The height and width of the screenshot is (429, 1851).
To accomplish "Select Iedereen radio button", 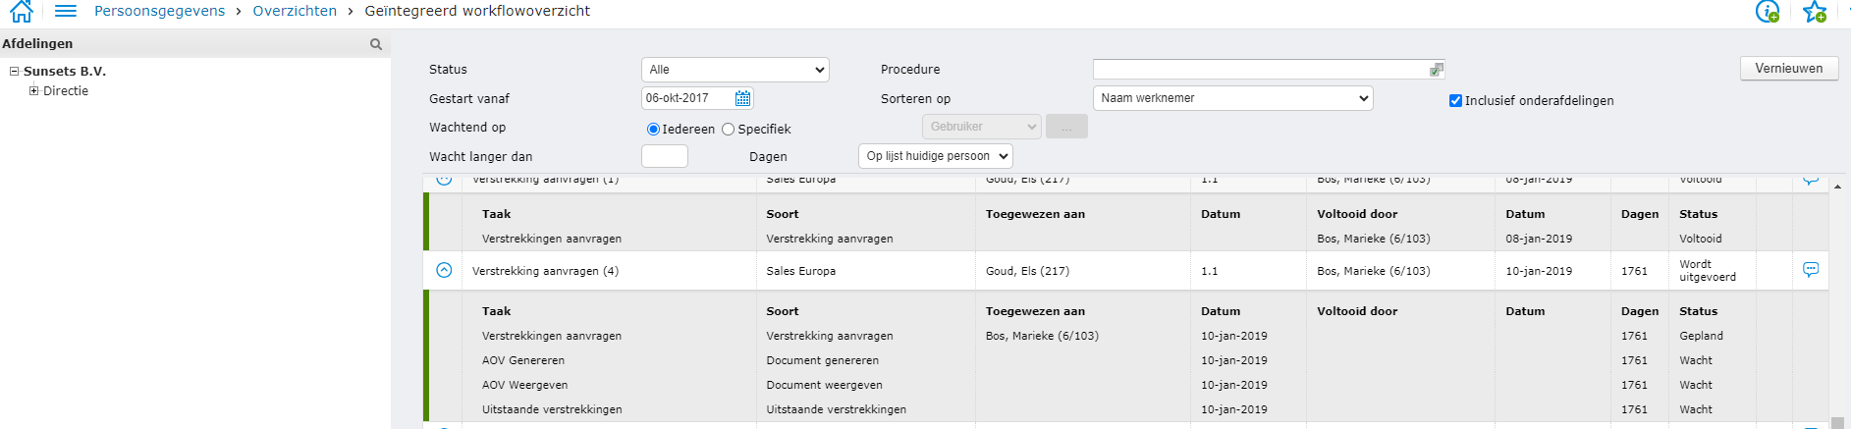I will tap(653, 130).
